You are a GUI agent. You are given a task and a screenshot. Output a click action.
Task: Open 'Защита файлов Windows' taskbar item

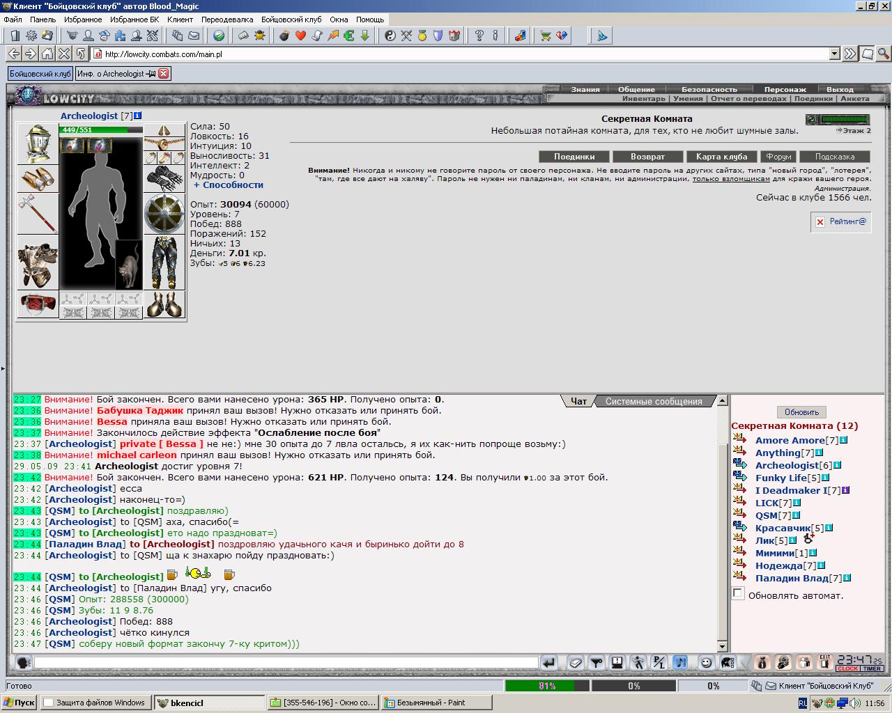pyautogui.click(x=95, y=703)
